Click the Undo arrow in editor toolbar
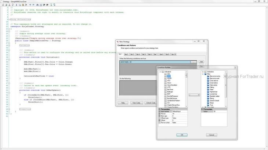 [30, 5]
